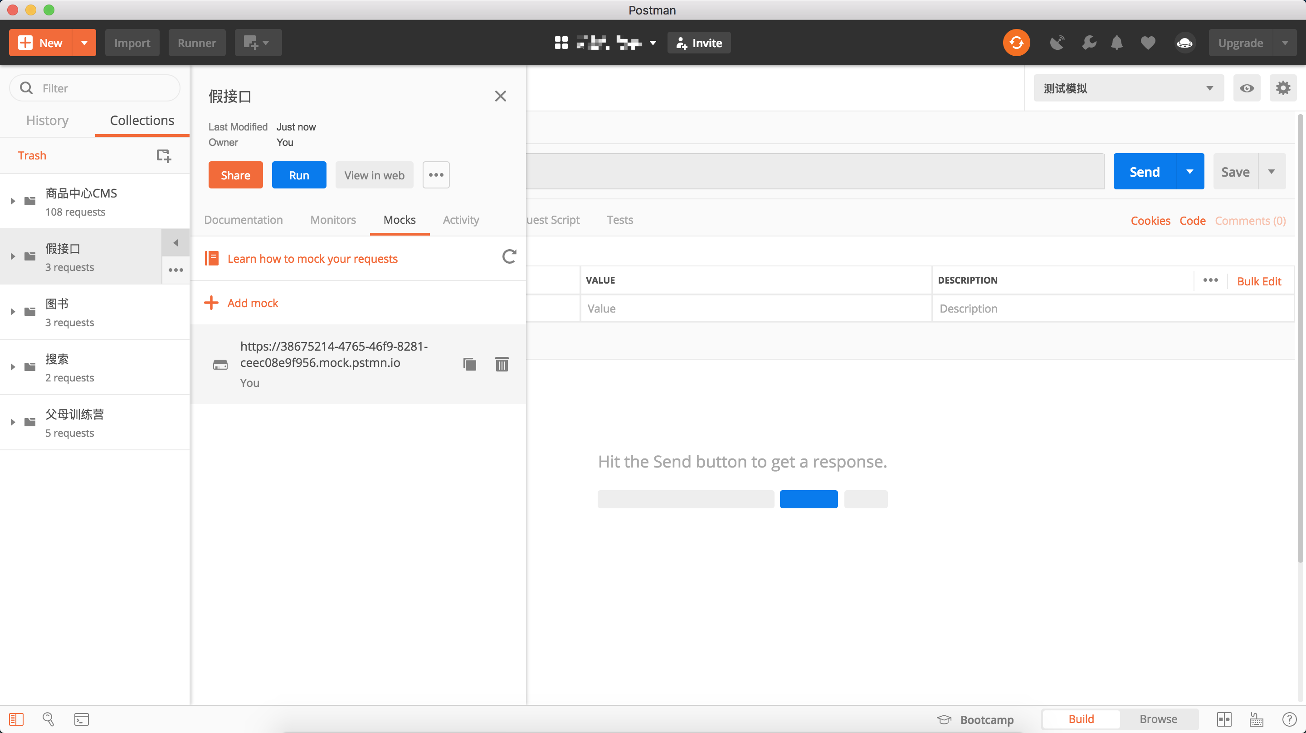Open the Postman console icon
Screen dimensions: 1306x733
82,719
